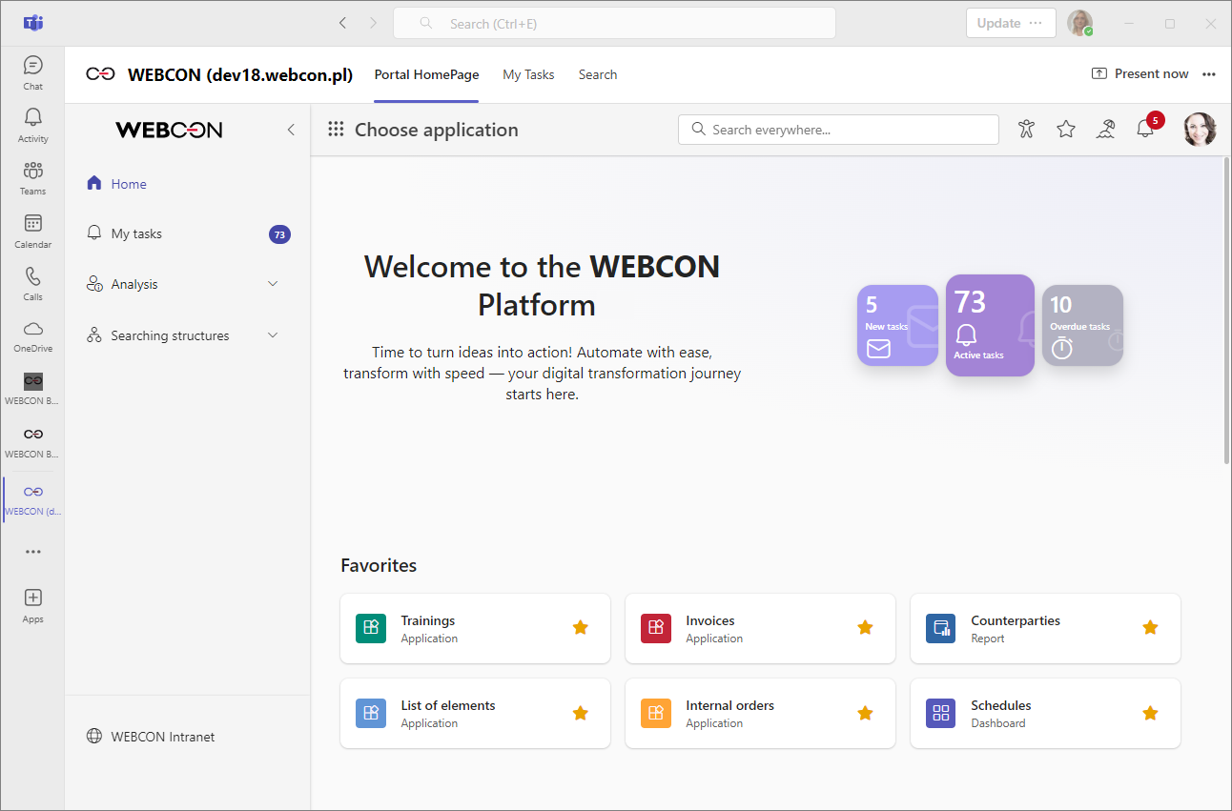This screenshot has height=811, width=1232.
Task: Click the Present now button
Action: pyautogui.click(x=1140, y=74)
